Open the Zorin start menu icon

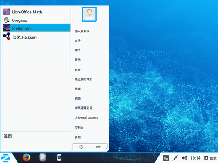click(6, 158)
